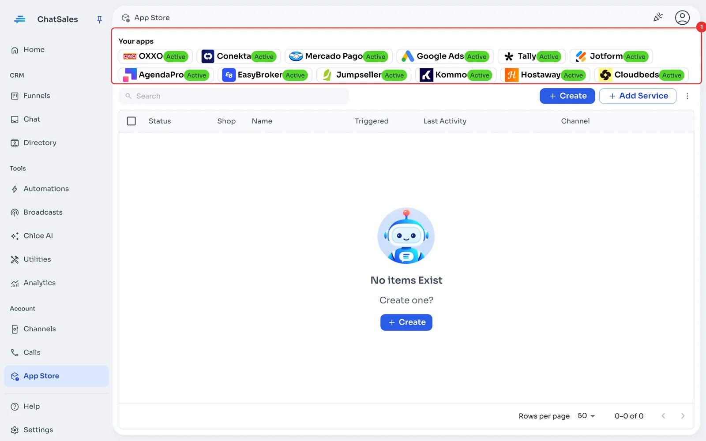
Task: Open Funnels in the CRM section
Action: click(56, 96)
